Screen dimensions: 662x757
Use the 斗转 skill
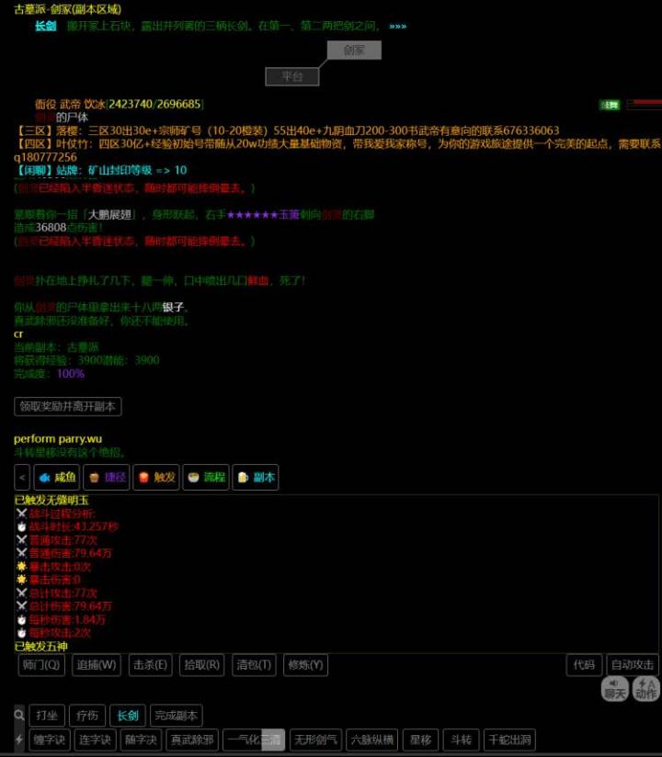461,740
